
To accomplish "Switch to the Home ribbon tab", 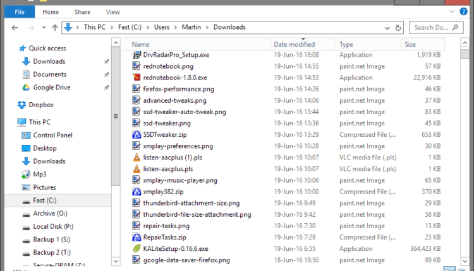I will click(51, 12).
